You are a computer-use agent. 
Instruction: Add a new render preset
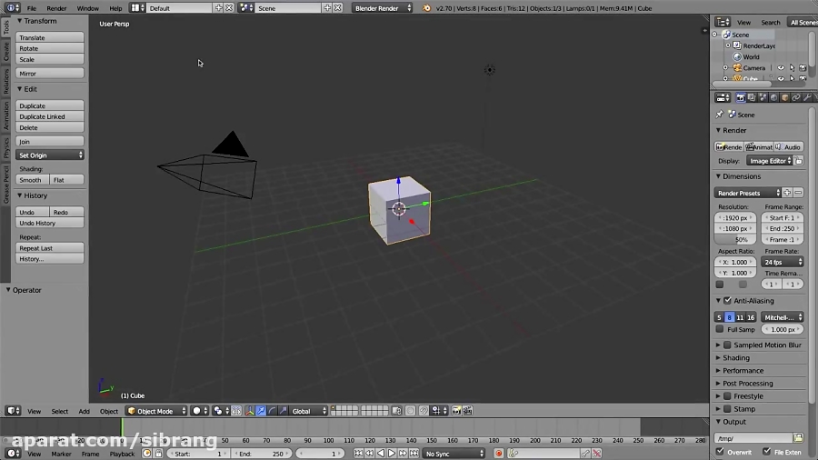[787, 193]
